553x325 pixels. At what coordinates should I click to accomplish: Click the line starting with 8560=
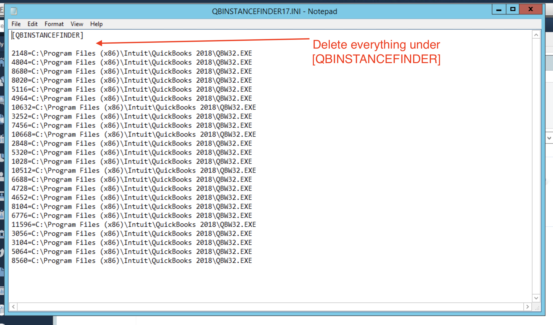pos(132,261)
